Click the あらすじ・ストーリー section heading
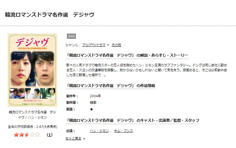This screenshot has height=148, width=236. click(x=127, y=55)
